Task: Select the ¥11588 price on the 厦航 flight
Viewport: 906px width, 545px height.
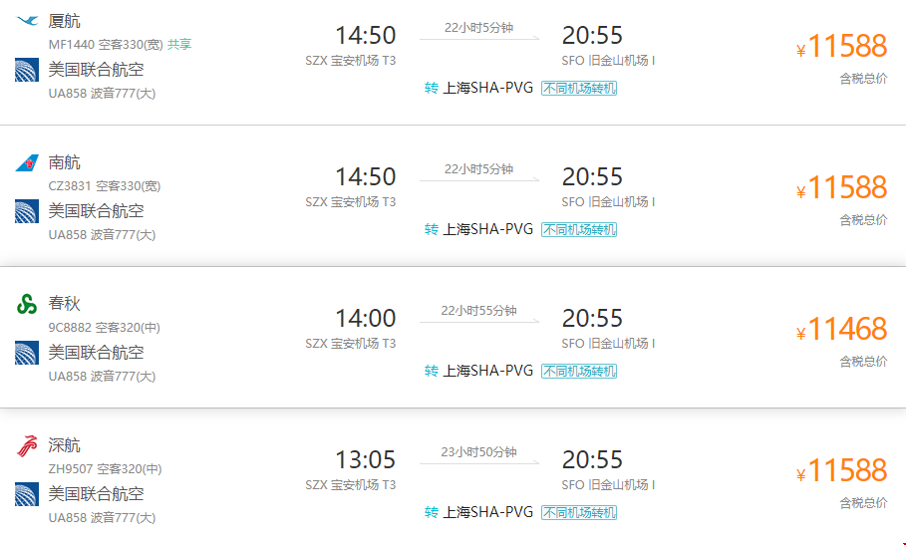Action: [841, 46]
